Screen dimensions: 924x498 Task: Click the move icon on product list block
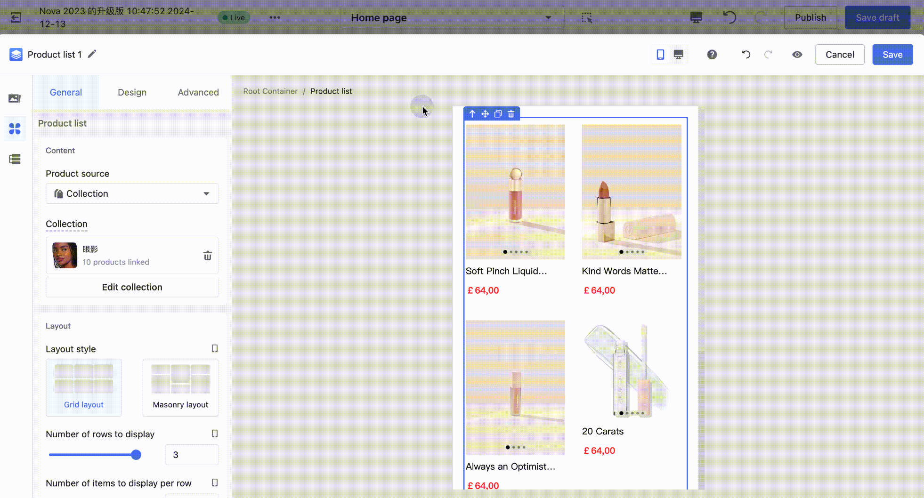coord(485,114)
